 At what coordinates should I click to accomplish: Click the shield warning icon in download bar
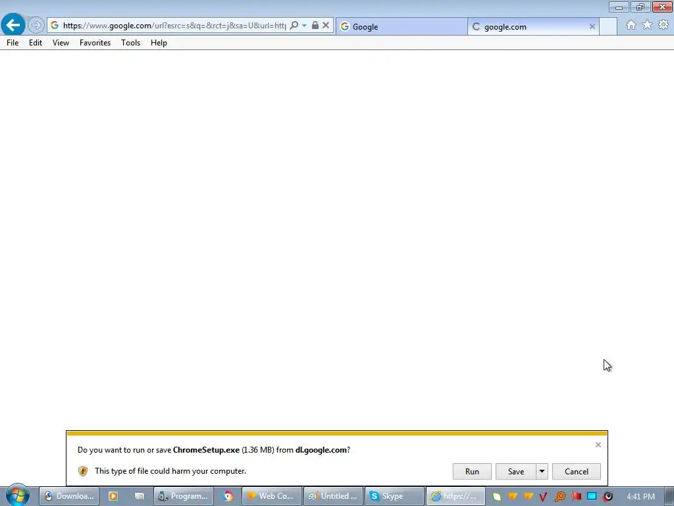click(83, 471)
